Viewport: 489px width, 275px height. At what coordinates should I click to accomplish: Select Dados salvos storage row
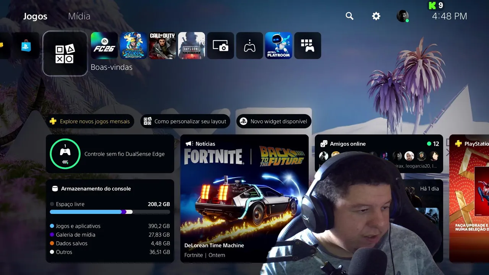110,243
